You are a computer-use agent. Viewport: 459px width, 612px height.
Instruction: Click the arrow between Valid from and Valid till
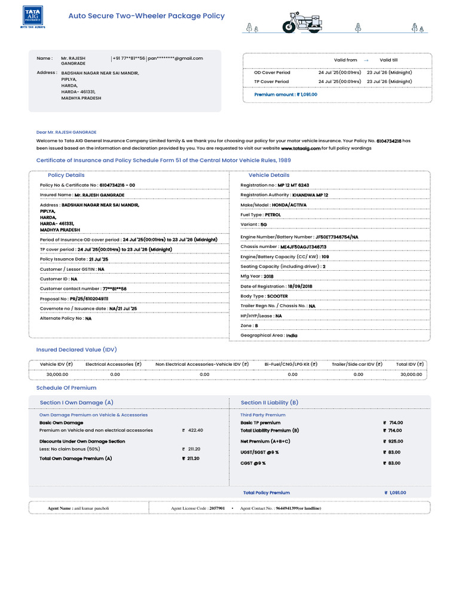pyautogui.click(x=366, y=60)
